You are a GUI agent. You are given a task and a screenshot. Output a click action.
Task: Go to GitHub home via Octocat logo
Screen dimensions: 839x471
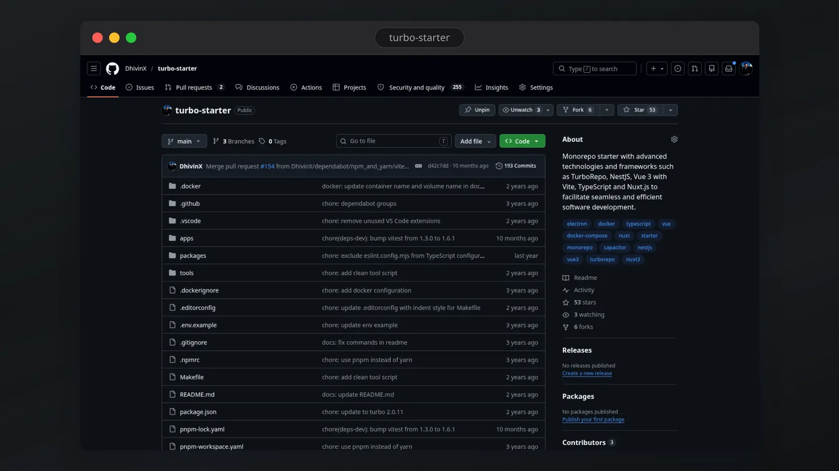113,69
